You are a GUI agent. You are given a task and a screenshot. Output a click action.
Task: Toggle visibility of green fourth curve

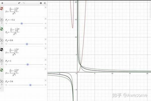click(2, 70)
